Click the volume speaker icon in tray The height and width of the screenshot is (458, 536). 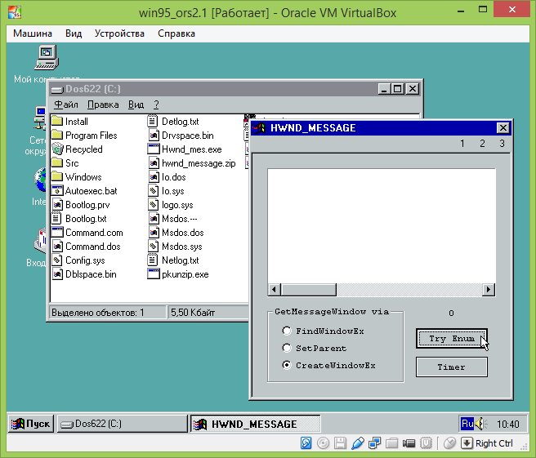480,424
